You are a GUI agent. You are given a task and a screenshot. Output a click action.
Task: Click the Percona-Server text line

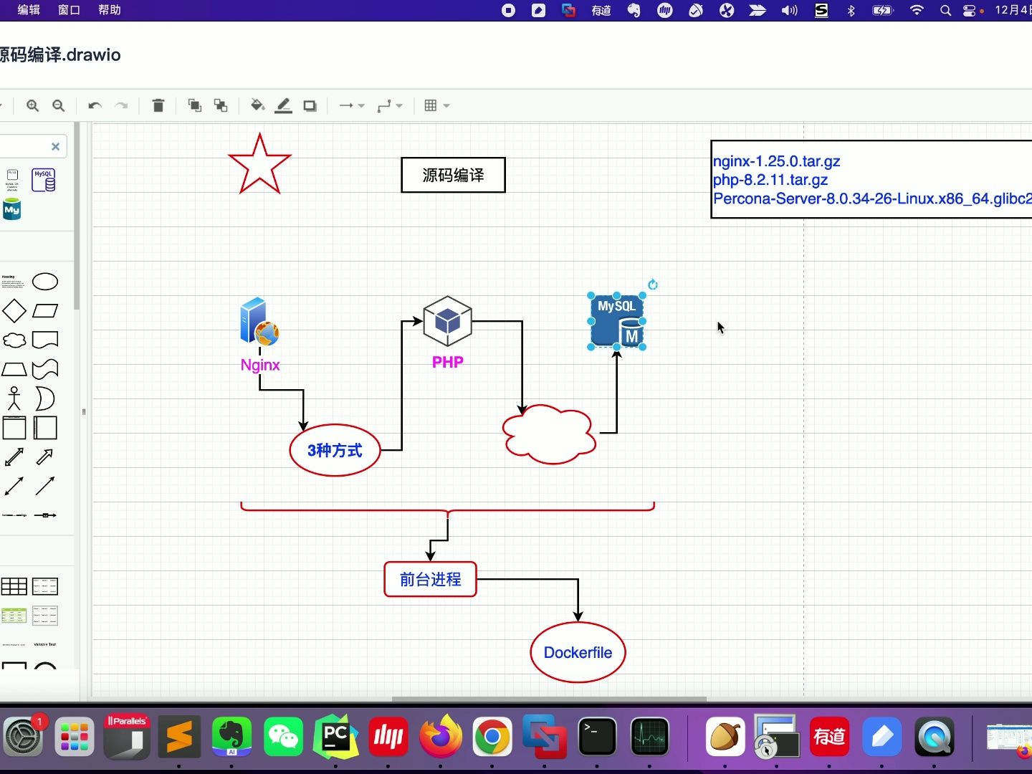[872, 199]
